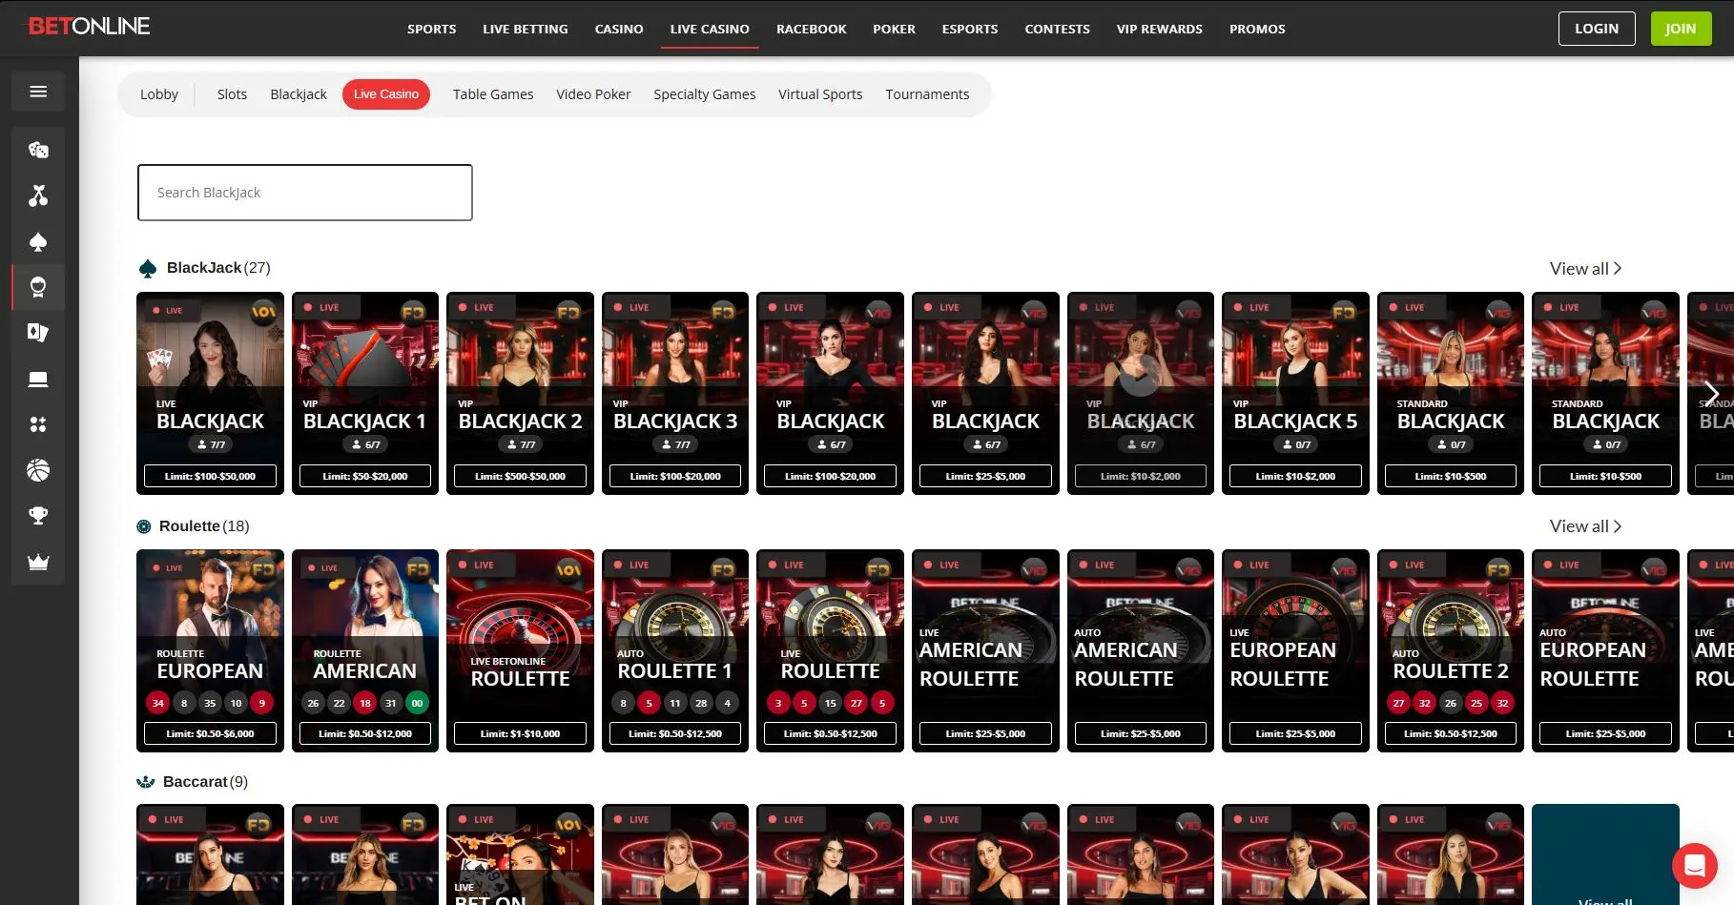The width and height of the screenshot is (1734, 905).
Task: Open the Auto Roulette 2 card
Action: click(x=1451, y=650)
